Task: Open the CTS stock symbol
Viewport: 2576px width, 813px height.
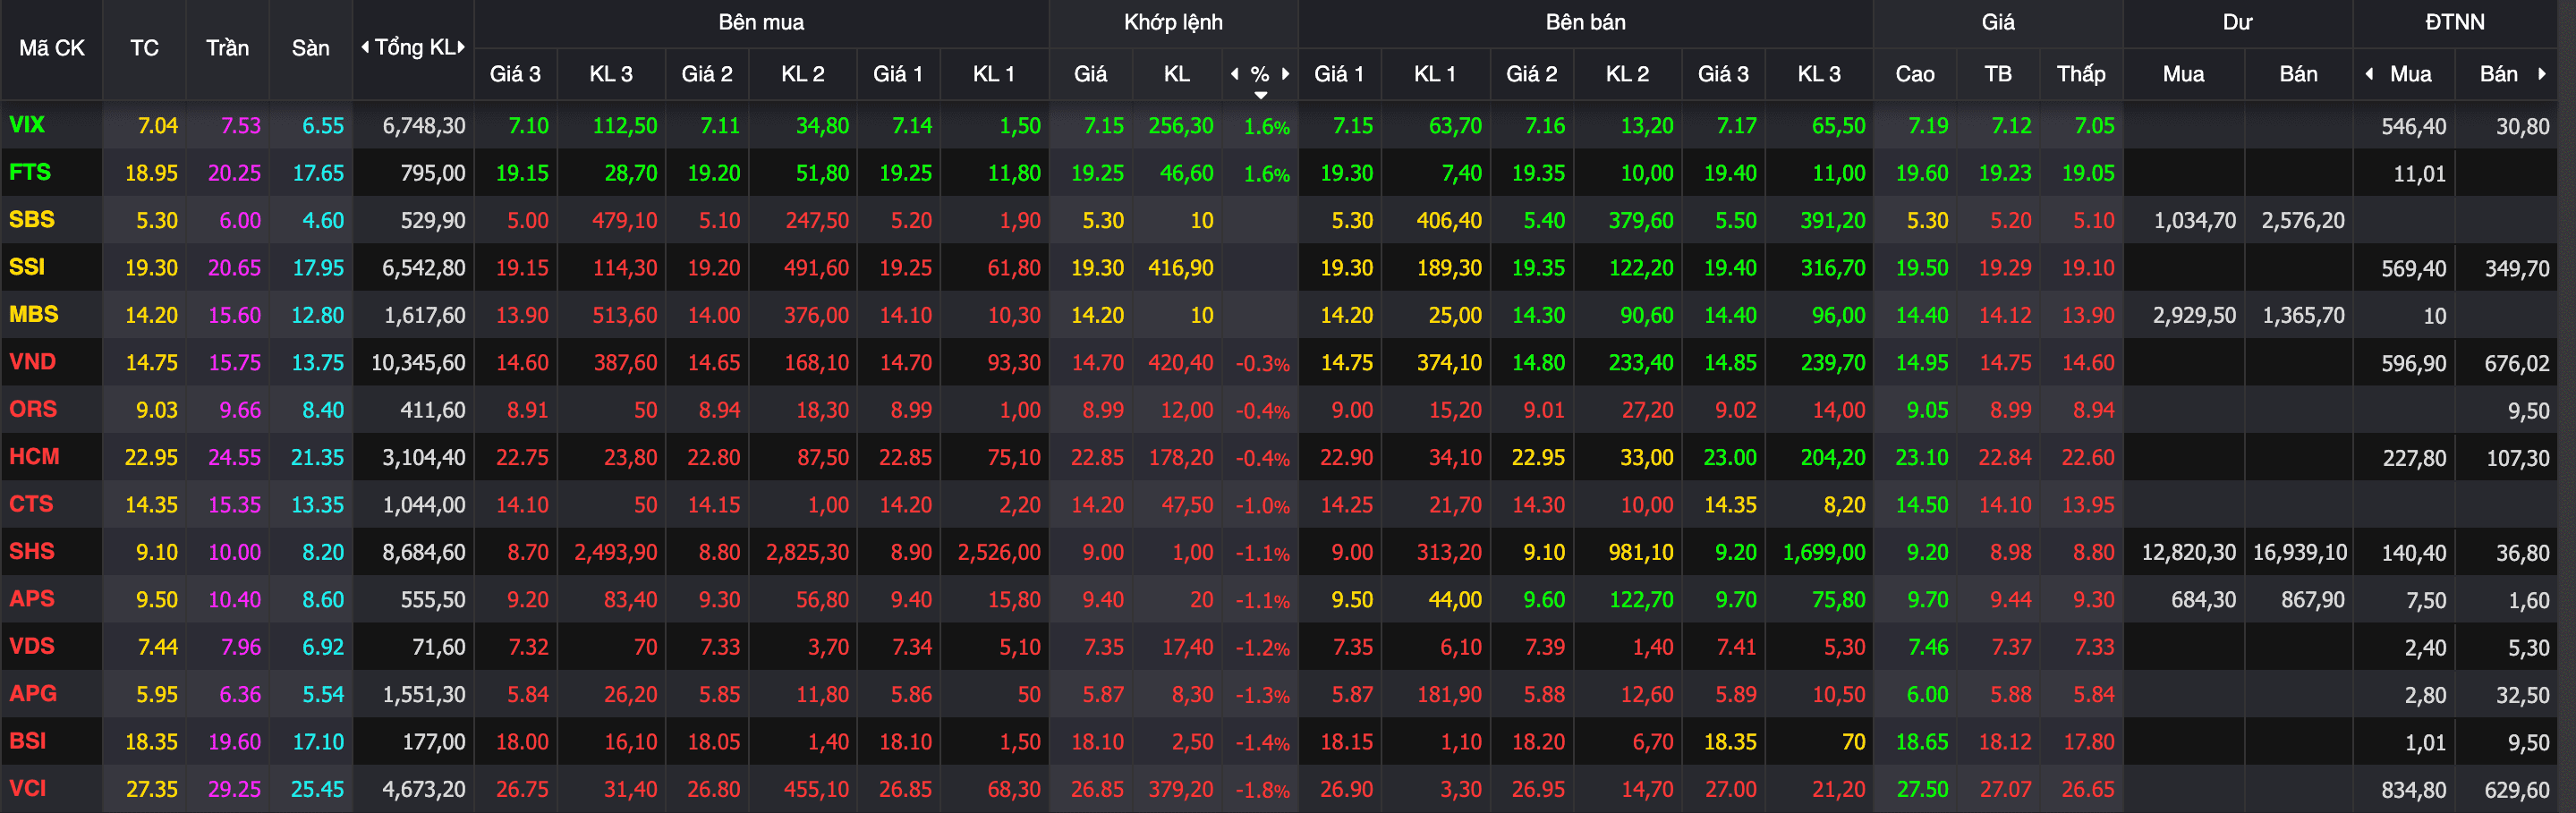Action: [31, 504]
